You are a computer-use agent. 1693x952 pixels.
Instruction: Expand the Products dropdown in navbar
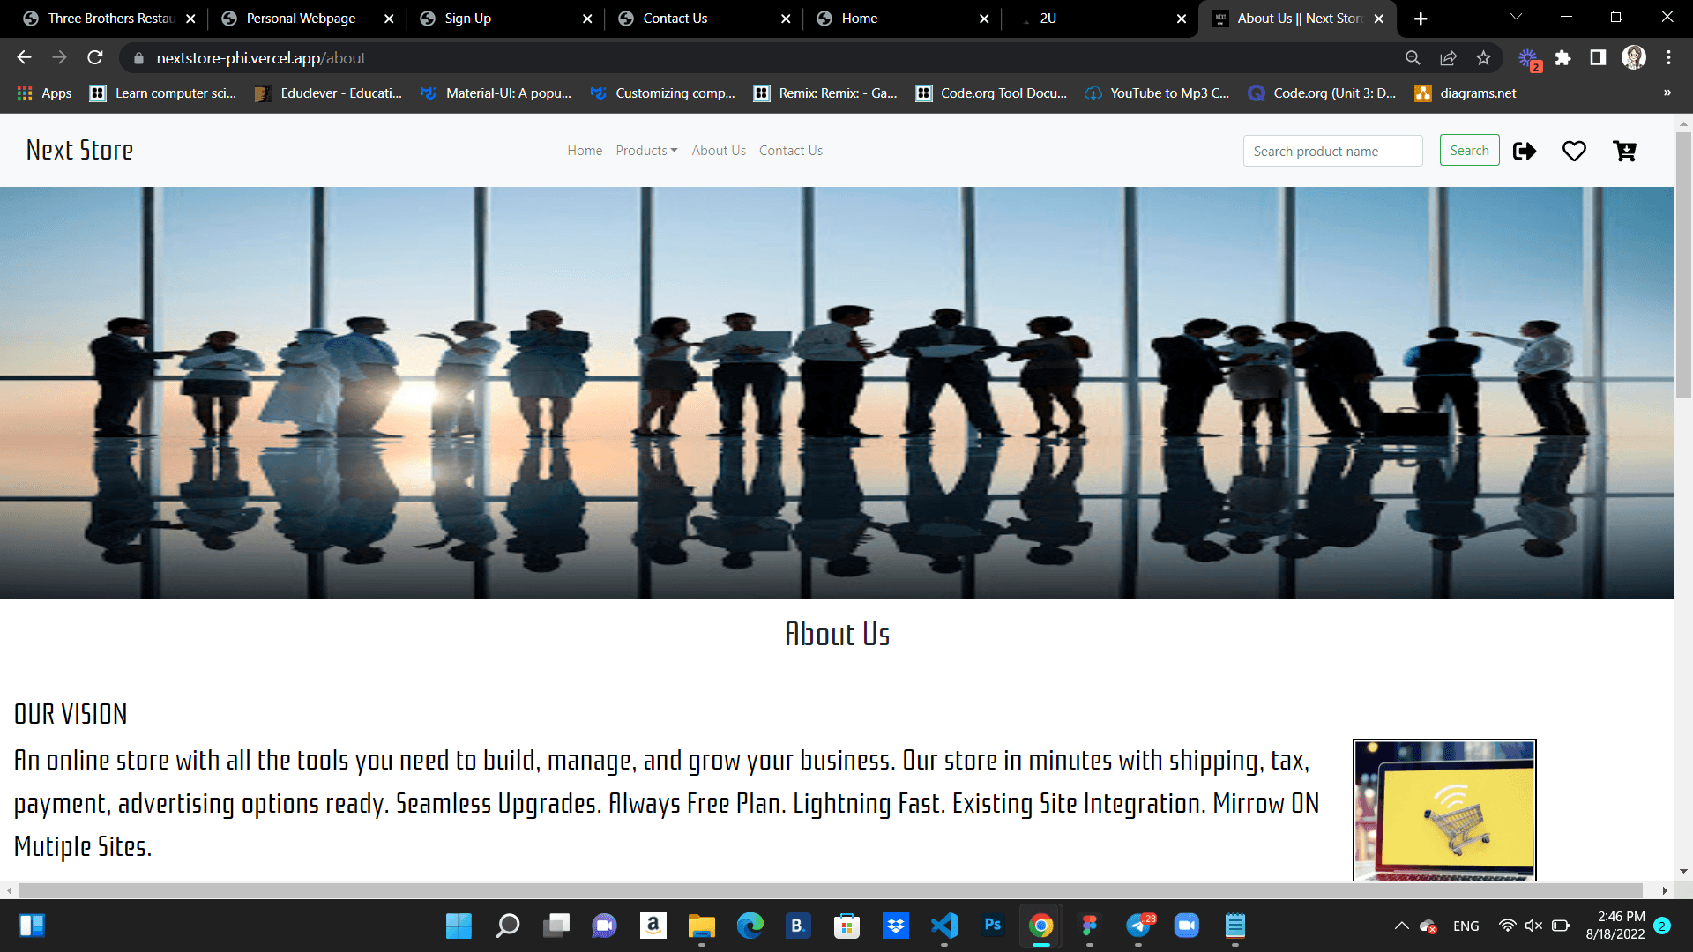(x=646, y=151)
